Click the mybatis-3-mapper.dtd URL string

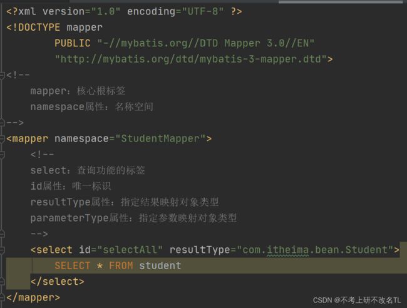pos(190,59)
